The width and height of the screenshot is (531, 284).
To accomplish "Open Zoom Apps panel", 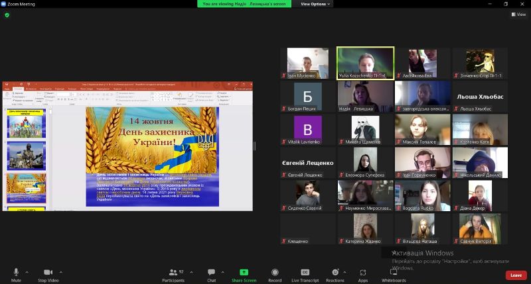I will pyautogui.click(x=363, y=273).
